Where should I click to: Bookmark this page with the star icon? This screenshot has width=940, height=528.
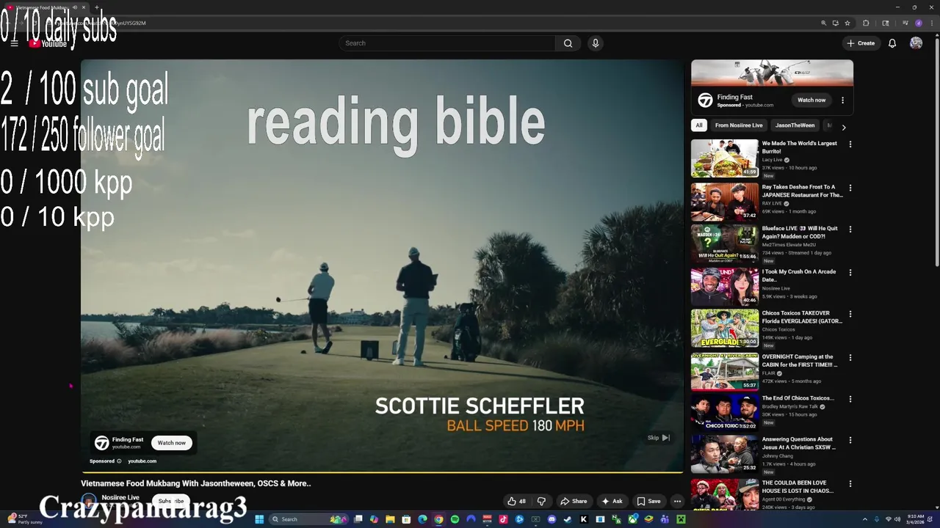point(847,23)
